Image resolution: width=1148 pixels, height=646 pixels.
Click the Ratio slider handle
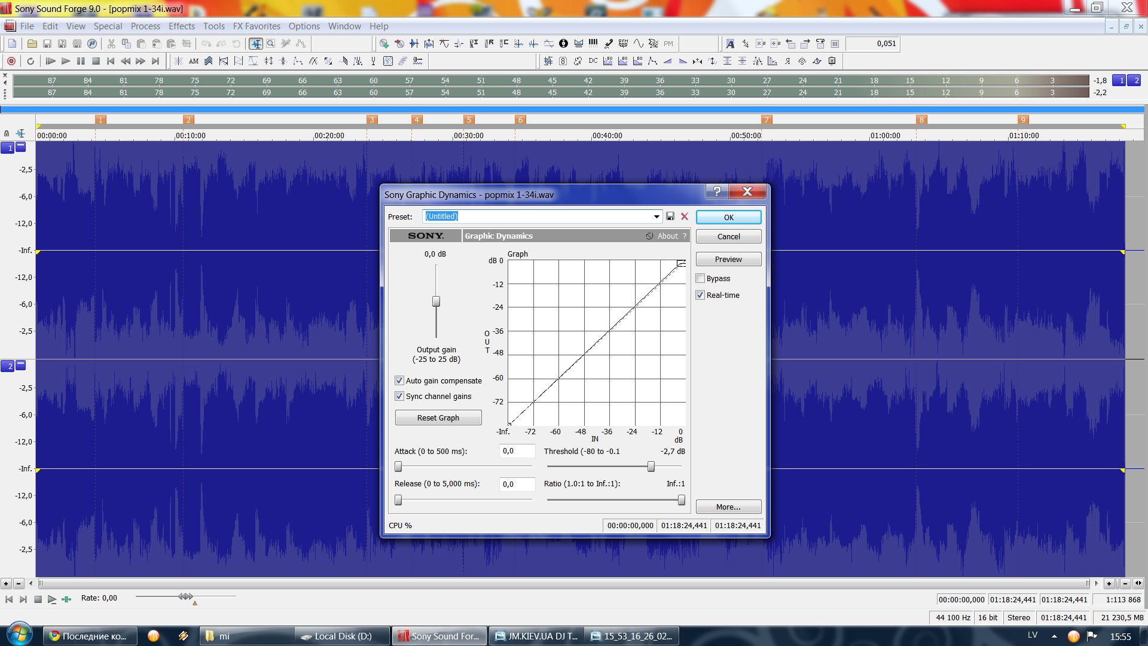tap(682, 500)
